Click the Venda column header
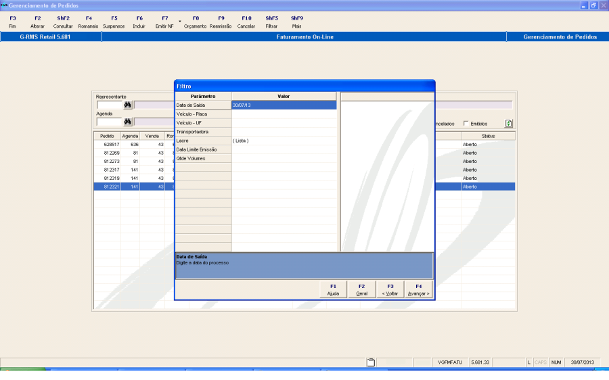Viewport: 609px width, 380px height. click(152, 136)
